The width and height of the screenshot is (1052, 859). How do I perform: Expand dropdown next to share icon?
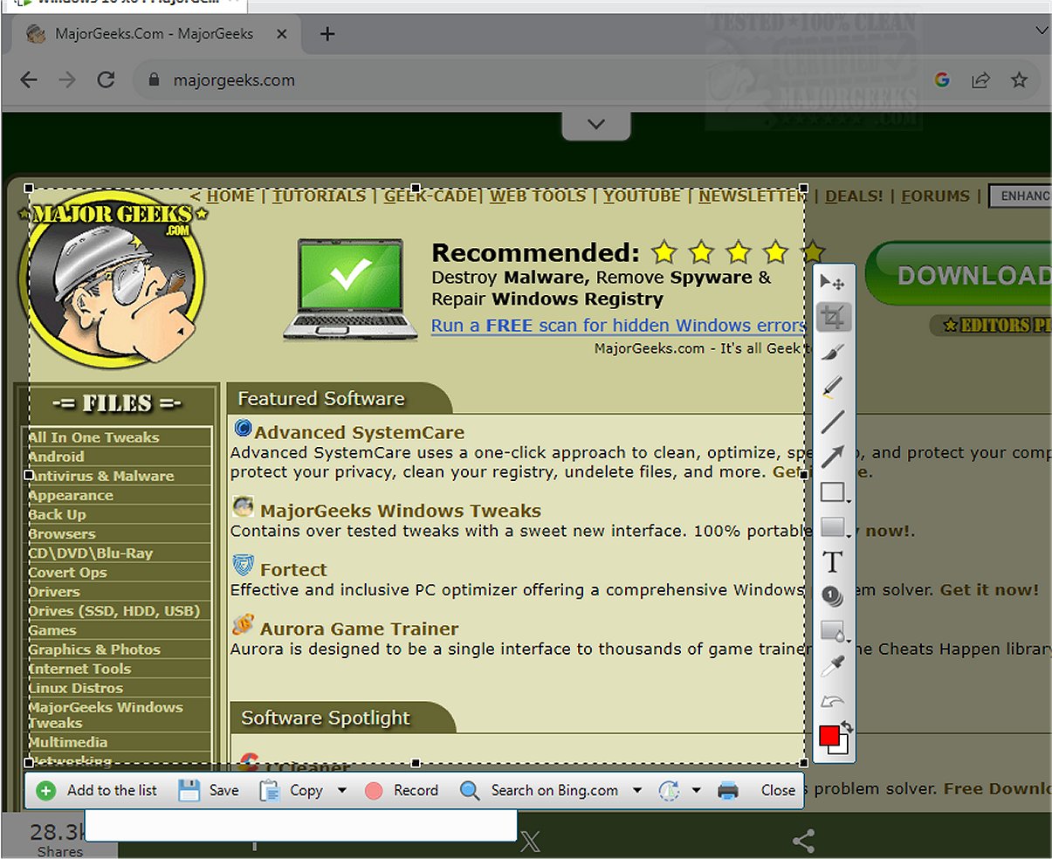(696, 790)
